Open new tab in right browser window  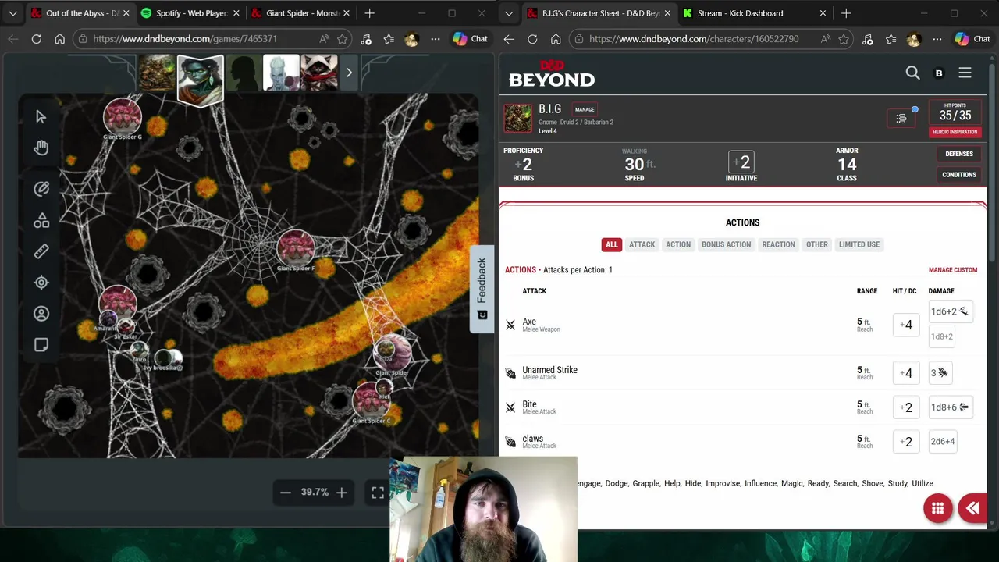pyautogui.click(x=846, y=13)
